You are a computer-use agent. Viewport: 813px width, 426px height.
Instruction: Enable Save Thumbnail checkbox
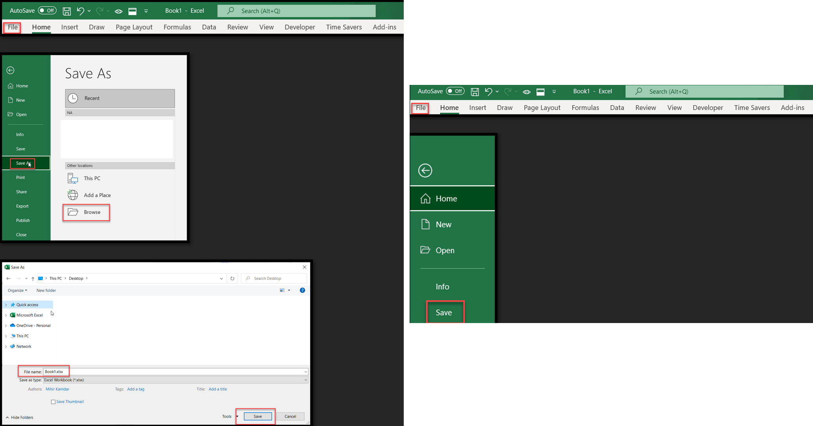tap(52, 401)
